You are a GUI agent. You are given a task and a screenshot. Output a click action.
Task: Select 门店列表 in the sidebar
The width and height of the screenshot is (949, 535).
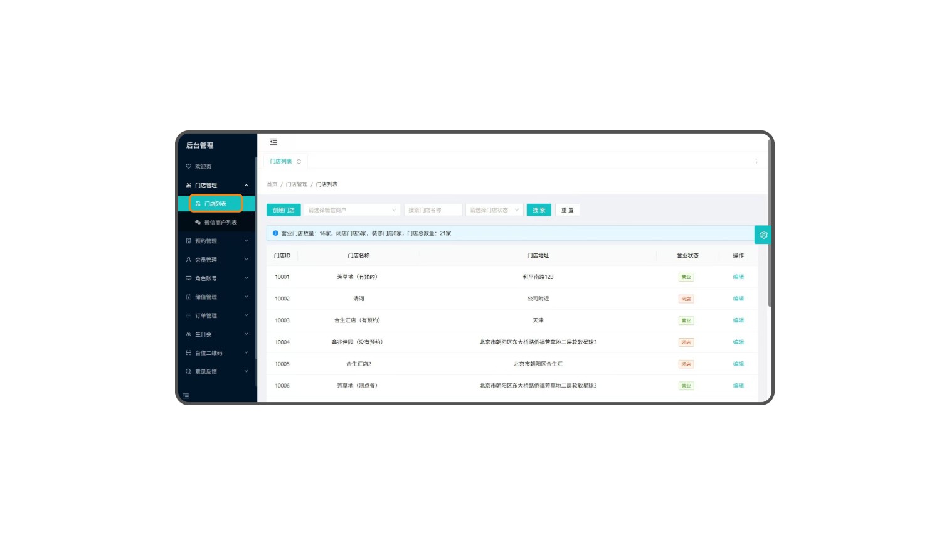216,204
